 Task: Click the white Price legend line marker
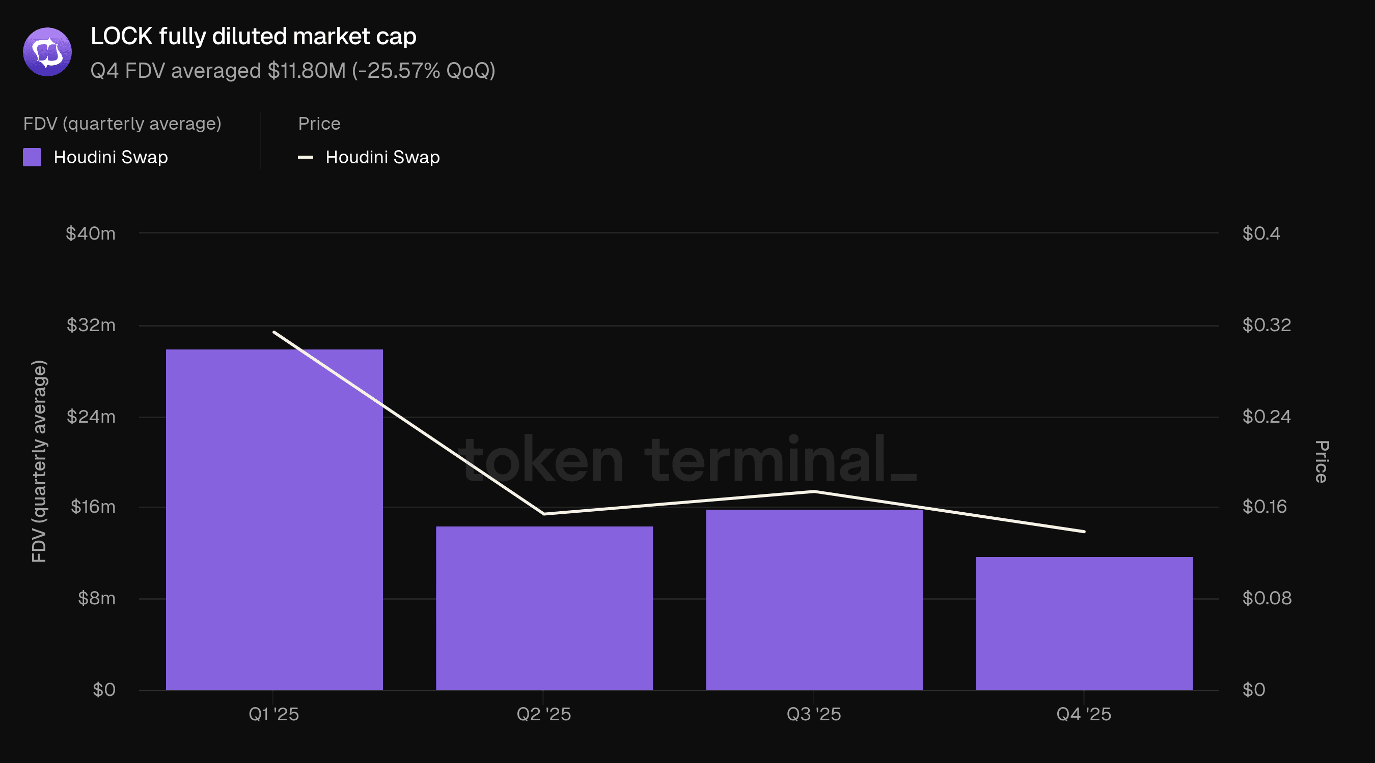pyautogui.click(x=306, y=157)
